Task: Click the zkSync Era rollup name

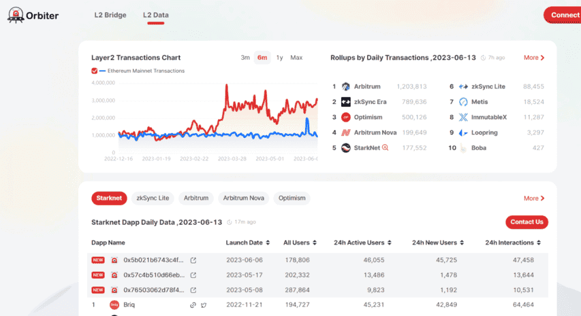Action: (x=370, y=102)
